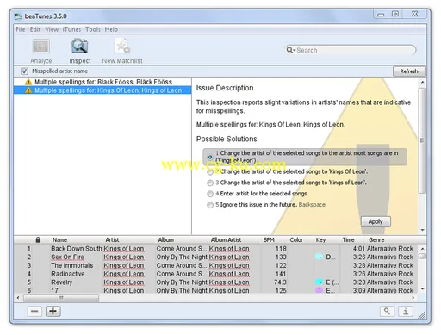The image size is (441, 335).
Task: Click the issue description panel scroll down arrow
Action: click(x=422, y=230)
